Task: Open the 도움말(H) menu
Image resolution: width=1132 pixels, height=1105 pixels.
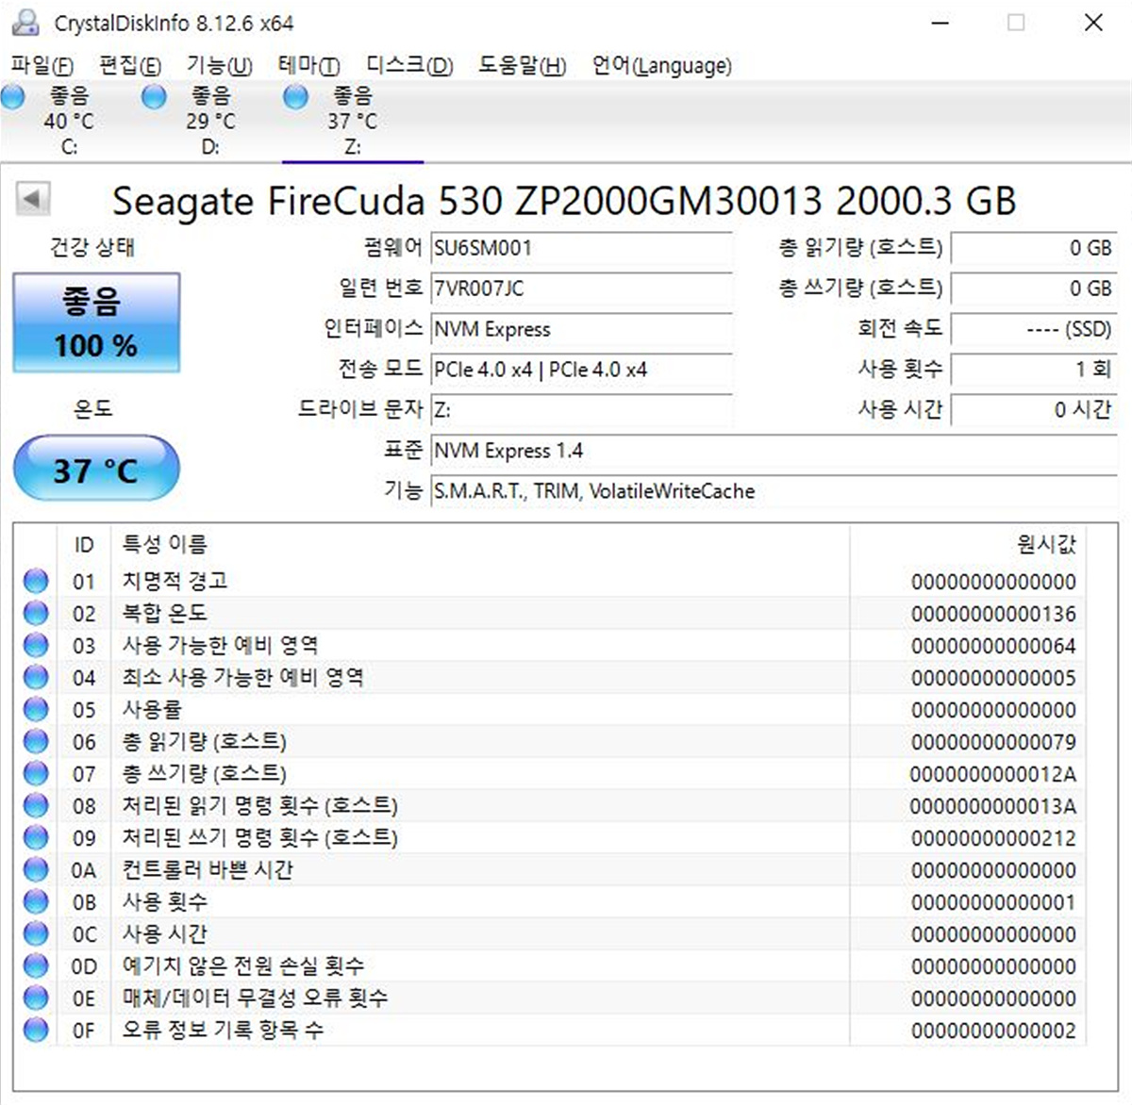Action: point(522,65)
